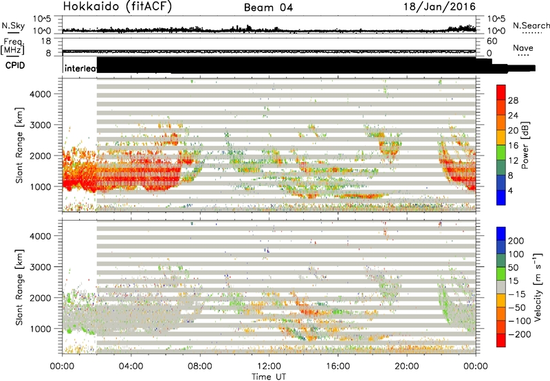Viewport: 550px width, 381px height.
Task: Select the Beam 04 label
Action: point(268,8)
